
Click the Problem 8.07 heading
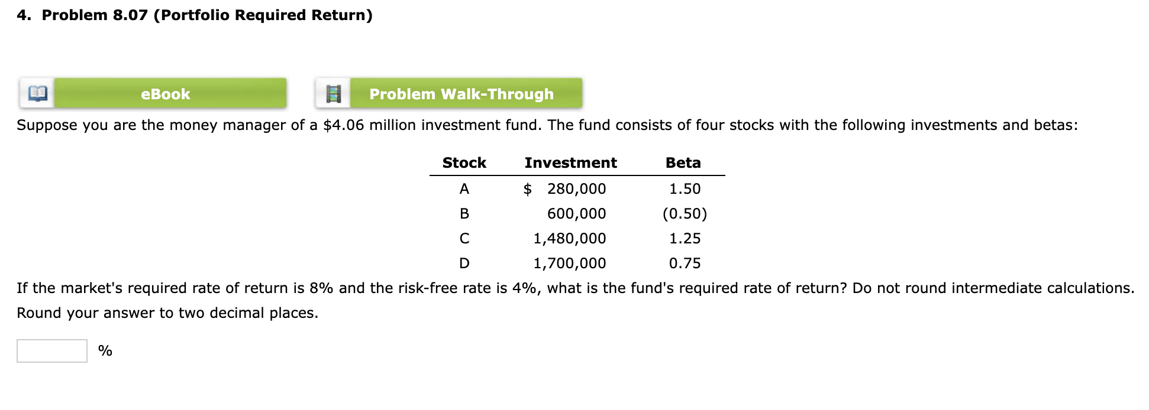click(x=195, y=15)
